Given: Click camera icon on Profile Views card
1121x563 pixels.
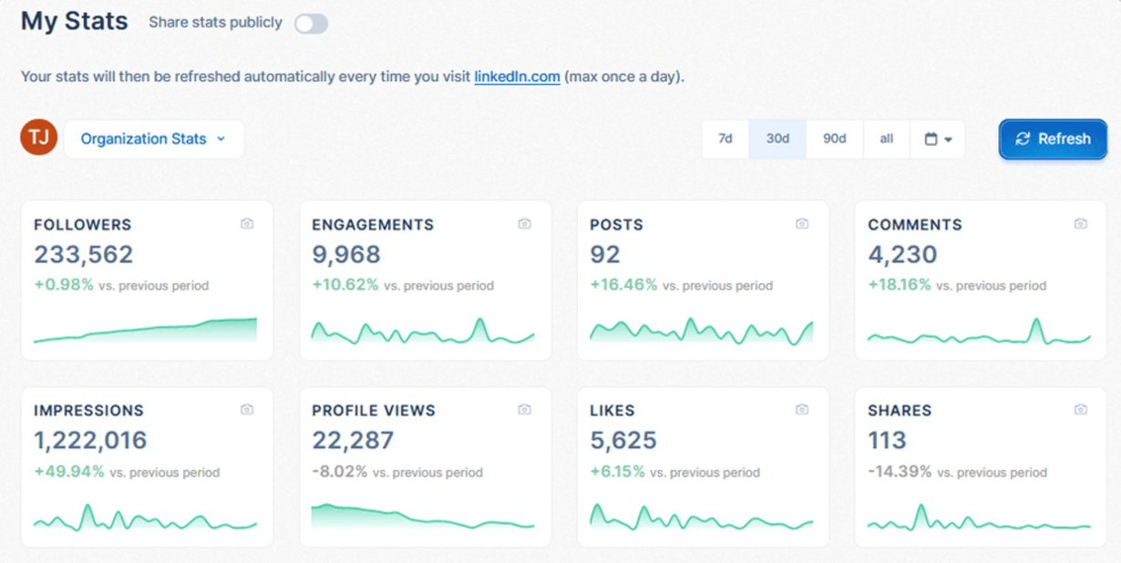Looking at the screenshot, I should pyautogui.click(x=525, y=410).
